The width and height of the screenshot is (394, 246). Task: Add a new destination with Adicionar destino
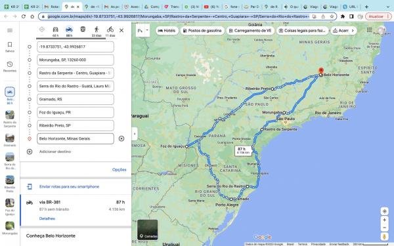[55, 152]
